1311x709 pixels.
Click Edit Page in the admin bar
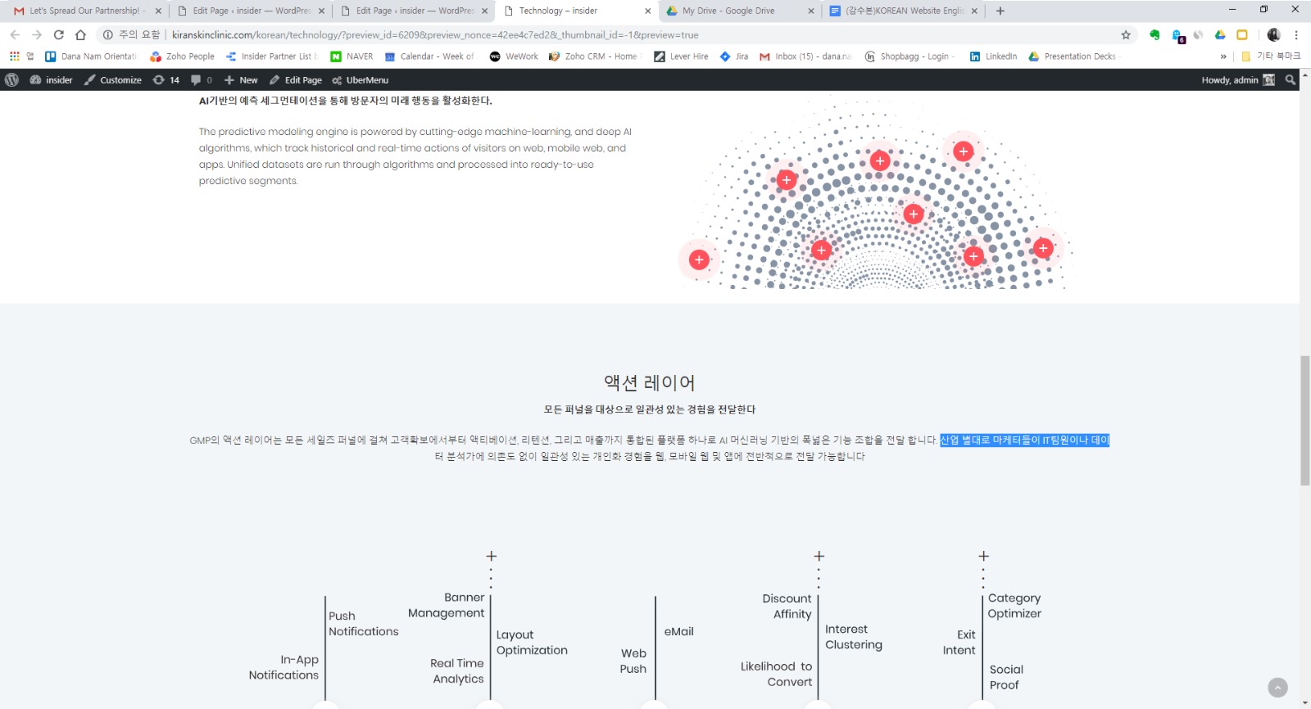(296, 79)
